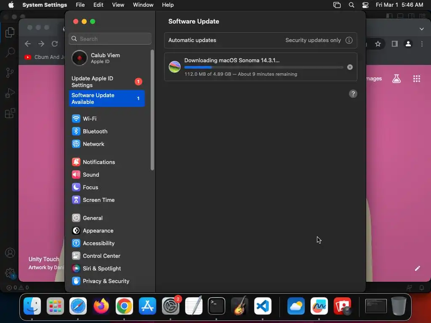
Task: Click the Stage Manager menu bar icon
Action: point(337,5)
